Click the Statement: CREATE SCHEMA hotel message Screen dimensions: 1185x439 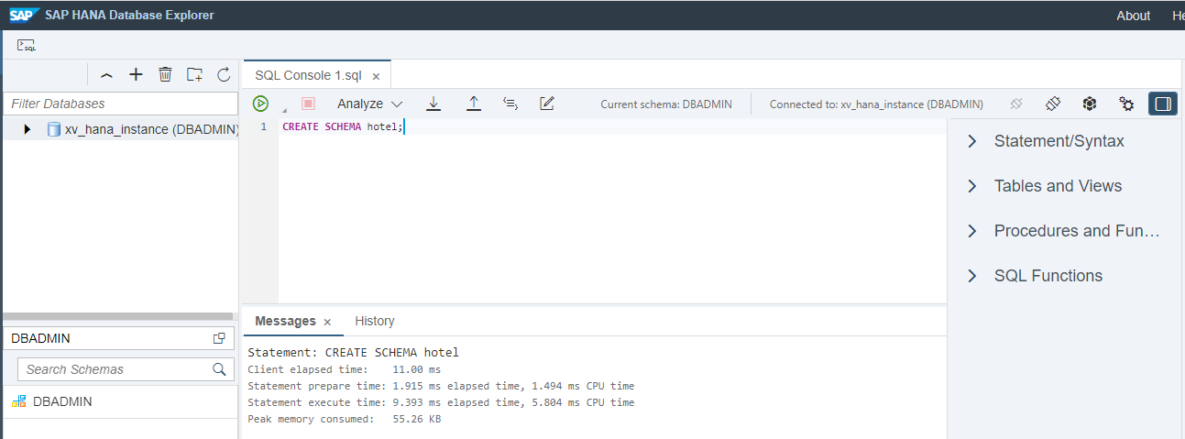pos(353,352)
